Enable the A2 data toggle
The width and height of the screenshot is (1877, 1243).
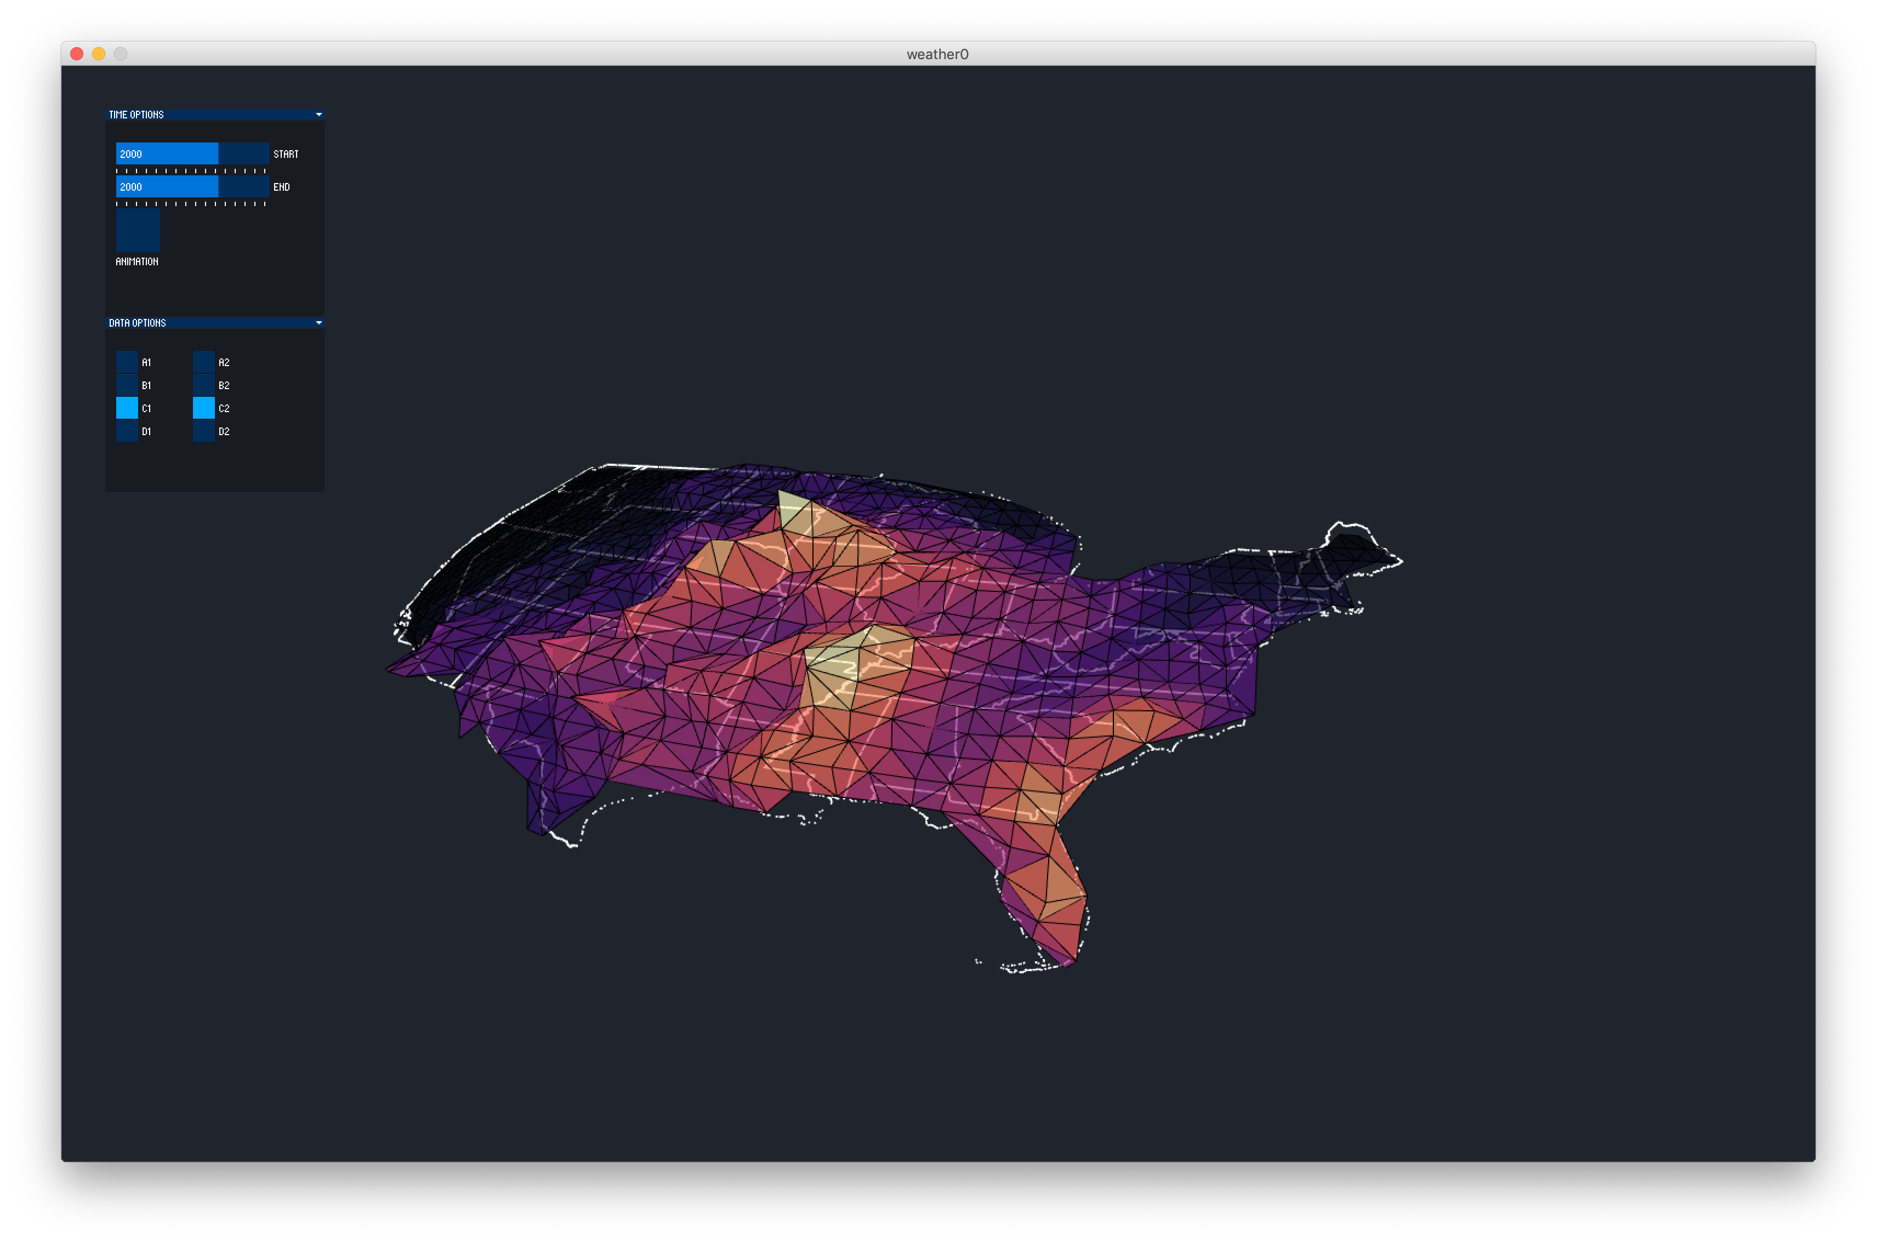[204, 362]
